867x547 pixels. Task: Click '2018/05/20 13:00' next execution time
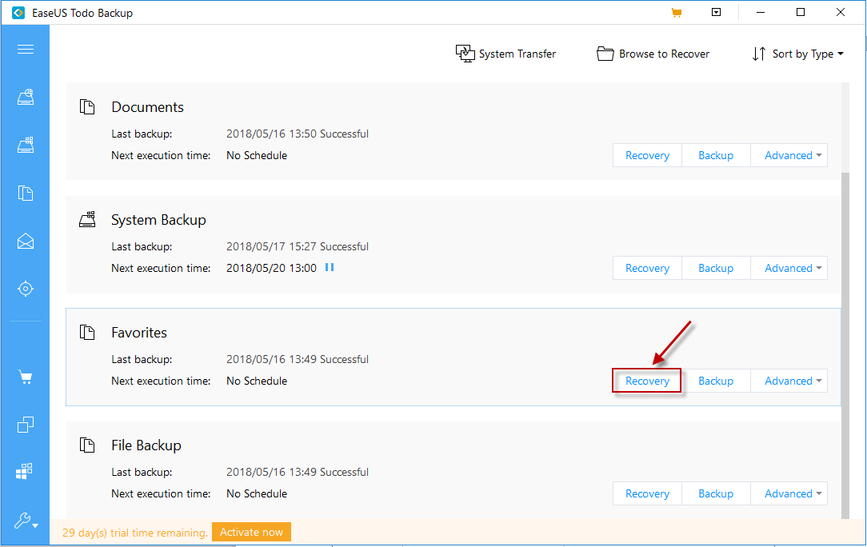click(271, 268)
